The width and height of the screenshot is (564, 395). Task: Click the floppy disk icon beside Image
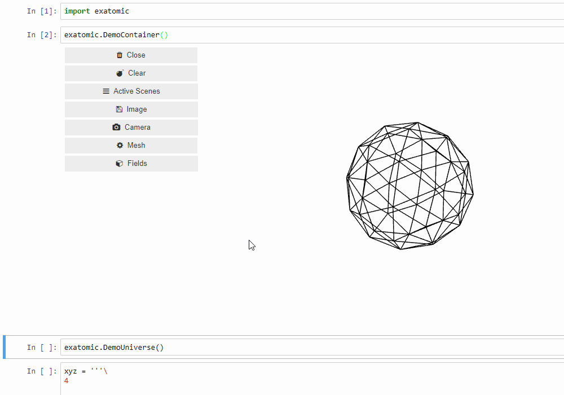[x=119, y=109]
